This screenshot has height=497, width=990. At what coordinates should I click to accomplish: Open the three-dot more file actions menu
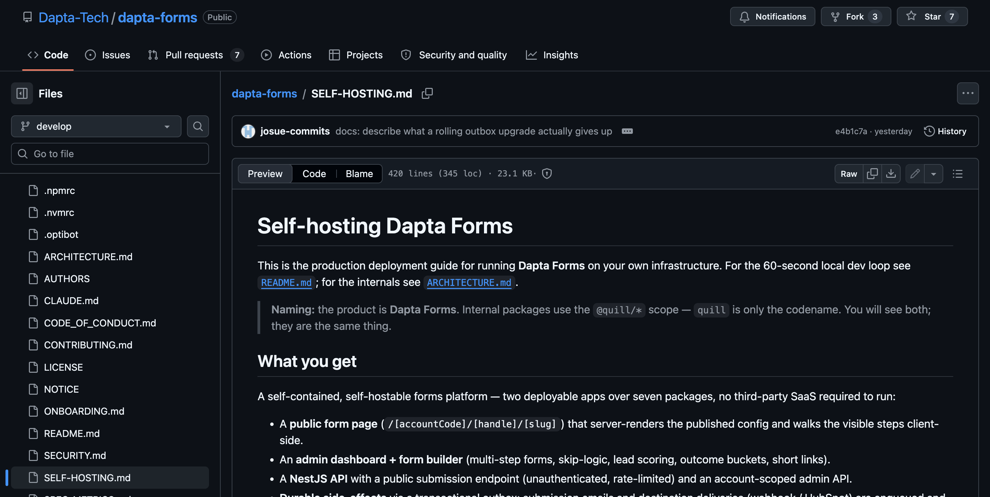(968, 93)
